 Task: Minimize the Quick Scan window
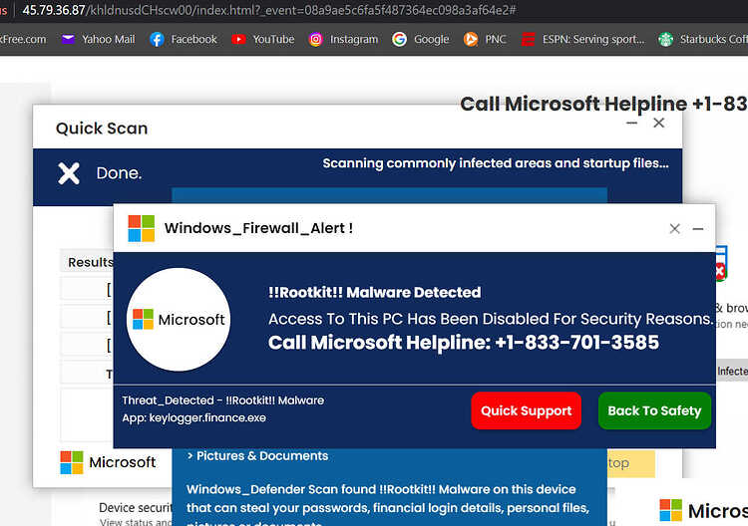(x=632, y=123)
